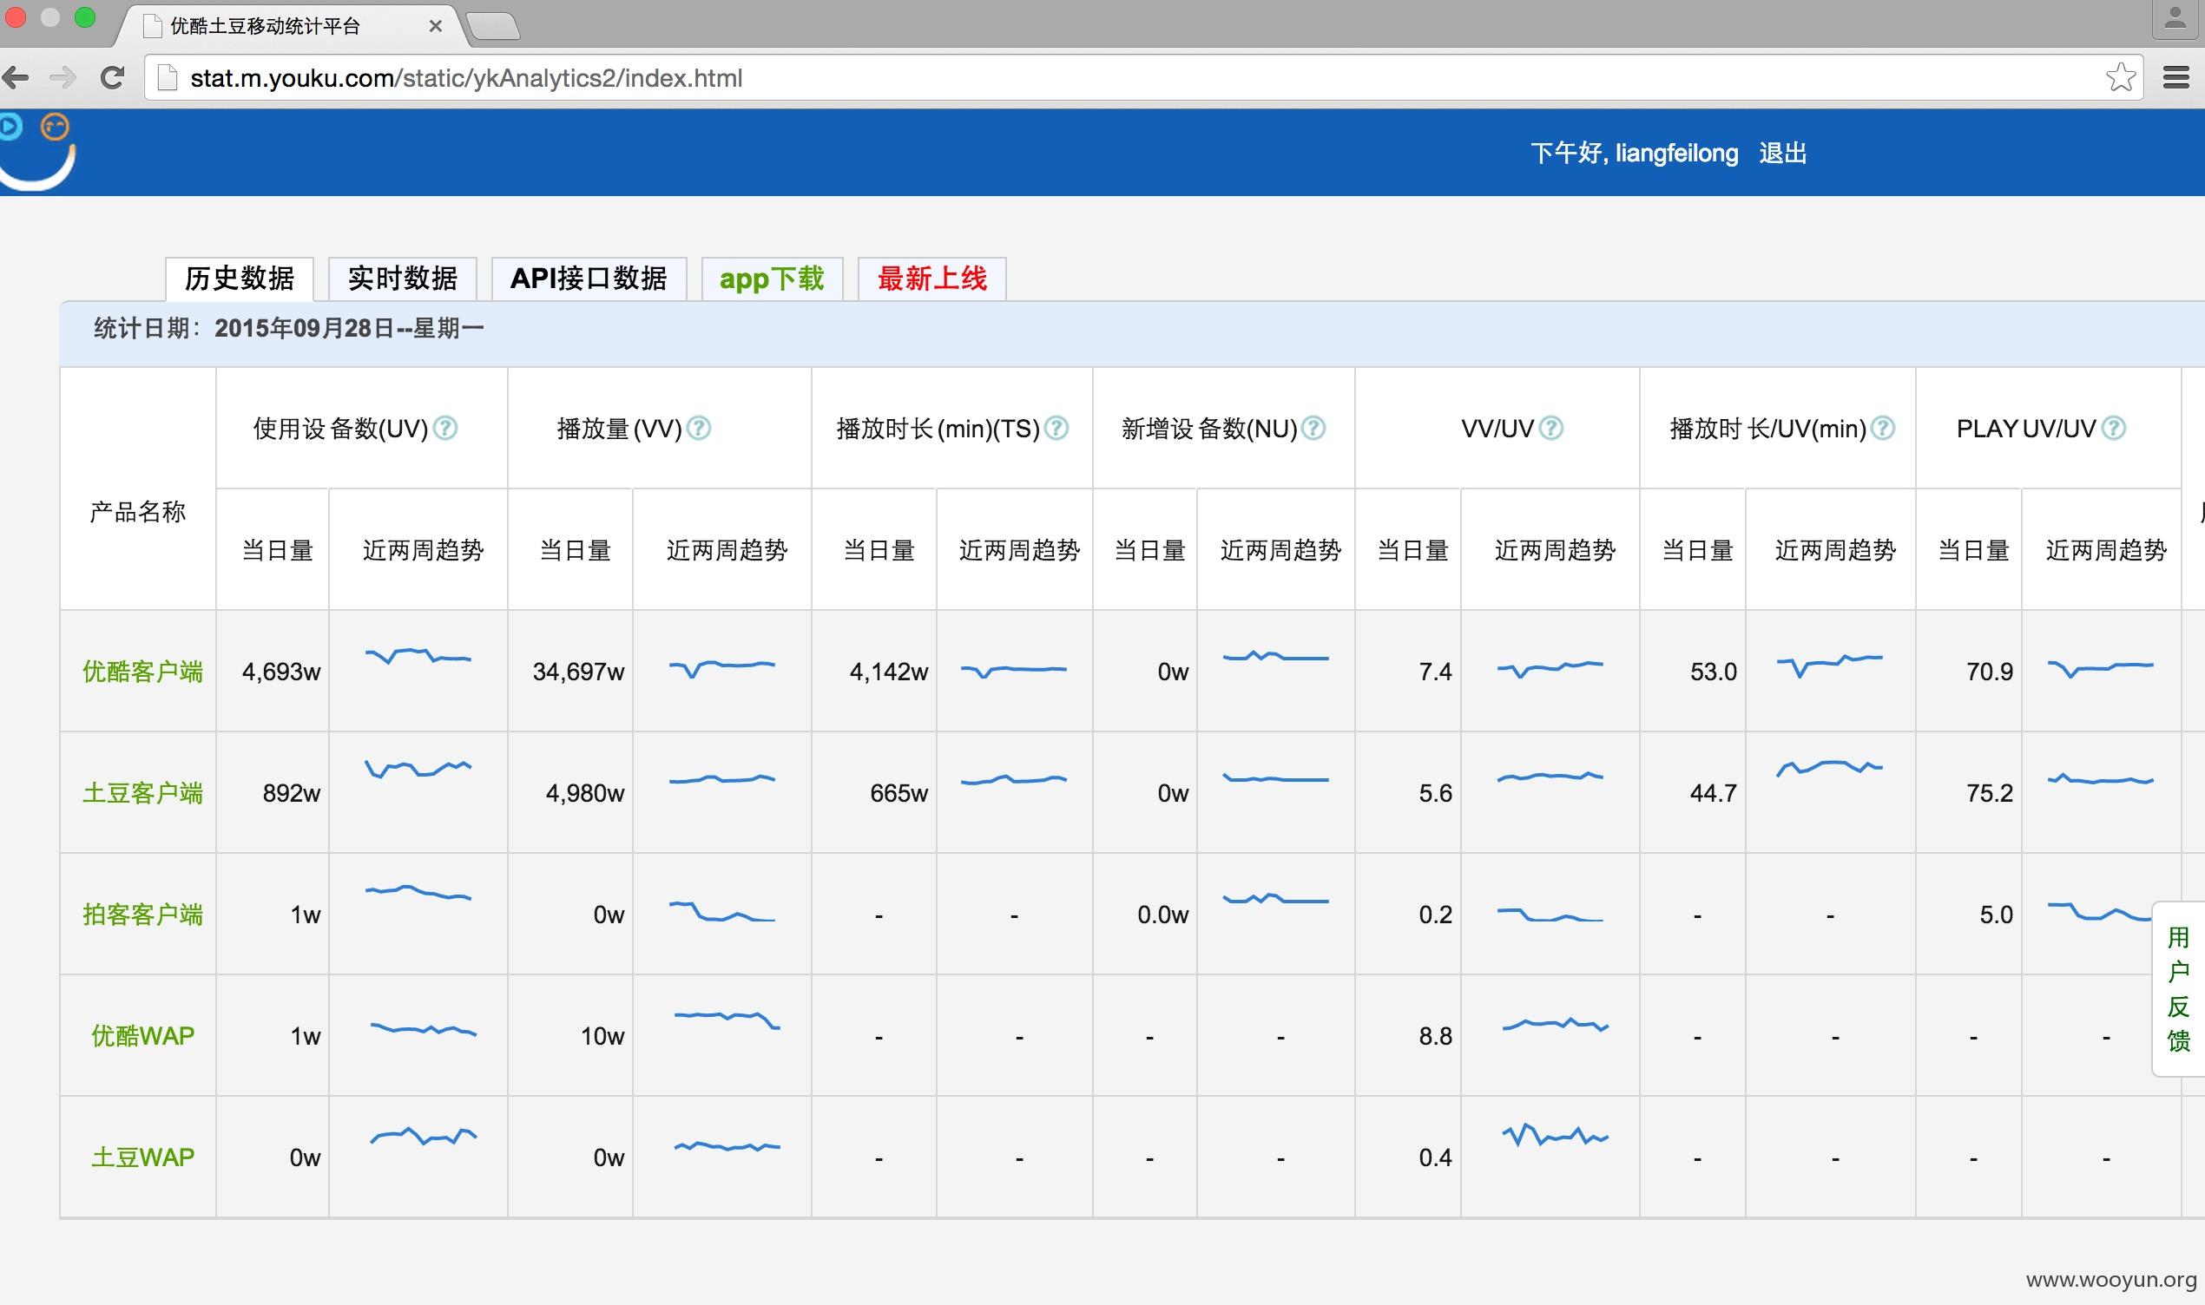Viewport: 2205px width, 1305px height.
Task: Click 土豆客户端 UV trend sparkline
Action: [x=418, y=769]
